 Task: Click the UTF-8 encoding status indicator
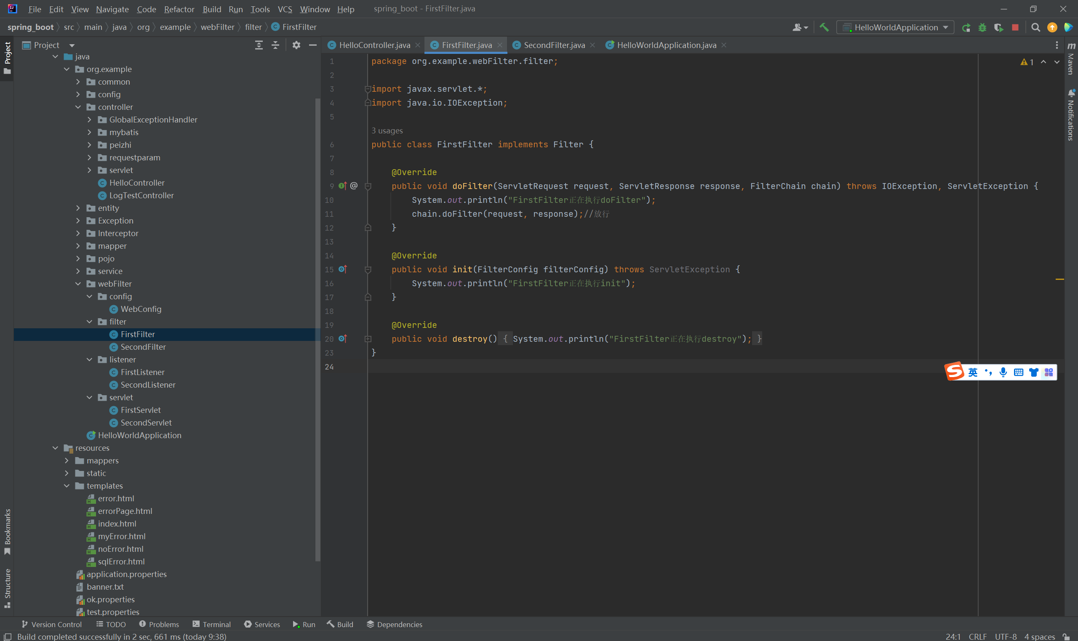[1005, 637]
